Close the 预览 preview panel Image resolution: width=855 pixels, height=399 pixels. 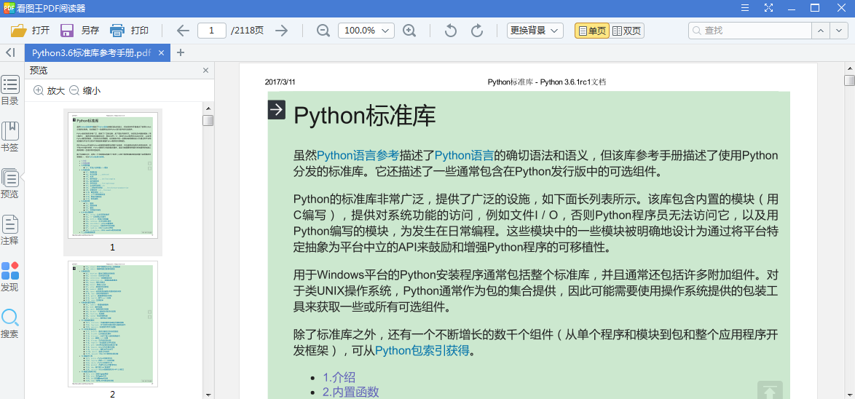pyautogui.click(x=205, y=71)
